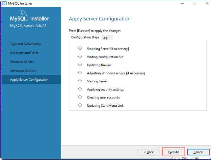Image resolution: width=211 pixels, height=160 pixels.
Task: Click the Execute button
Action: click(x=173, y=152)
